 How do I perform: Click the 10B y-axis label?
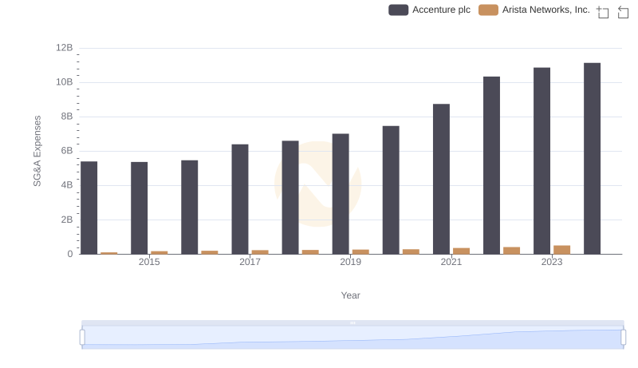pyautogui.click(x=65, y=82)
